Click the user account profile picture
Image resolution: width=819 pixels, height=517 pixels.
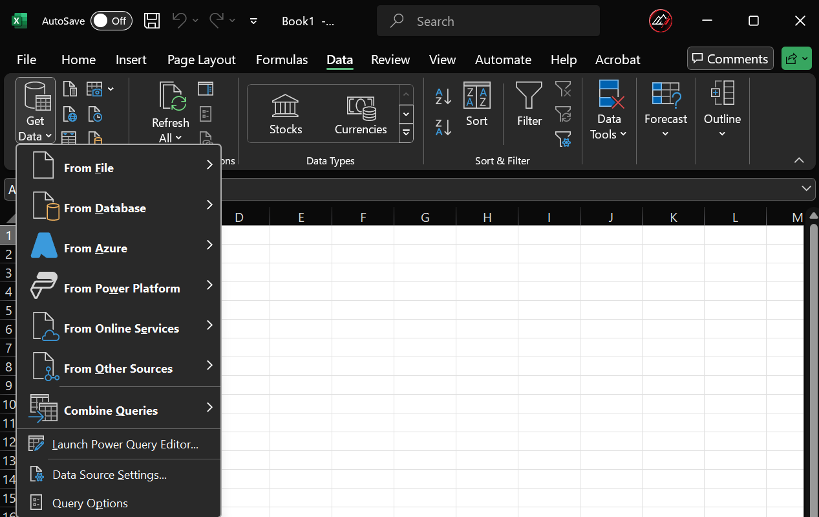coord(660,21)
